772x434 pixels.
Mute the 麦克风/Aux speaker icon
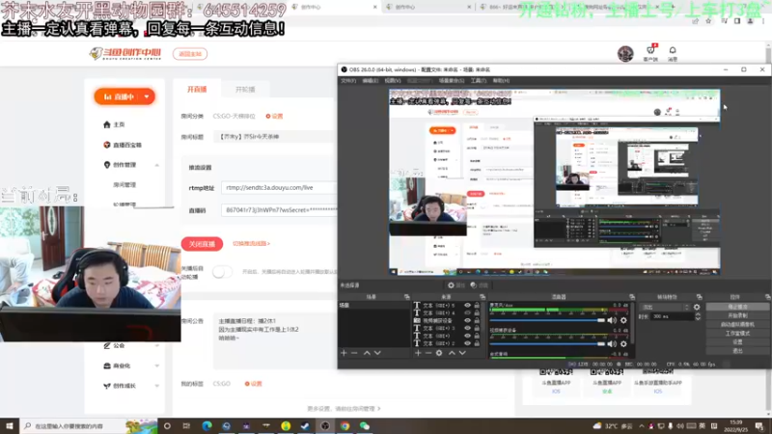click(x=612, y=320)
